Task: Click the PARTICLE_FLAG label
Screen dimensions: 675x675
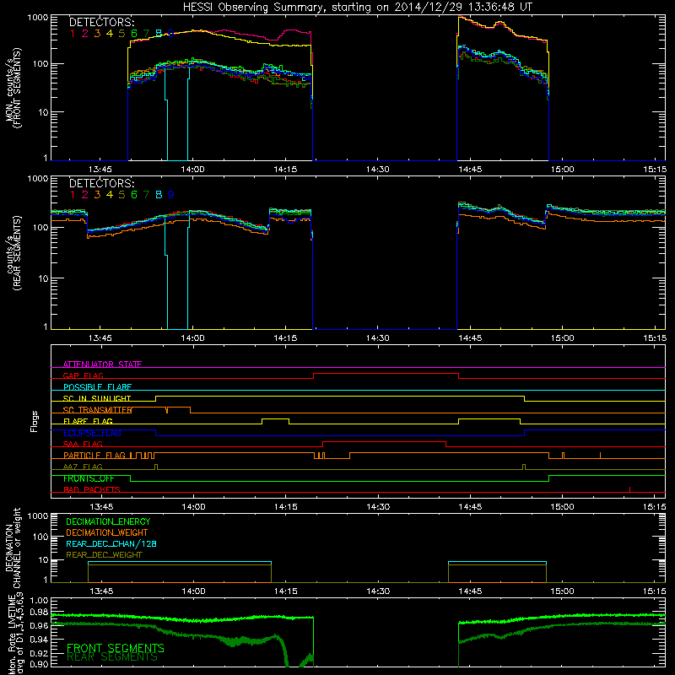Action: [x=94, y=456]
